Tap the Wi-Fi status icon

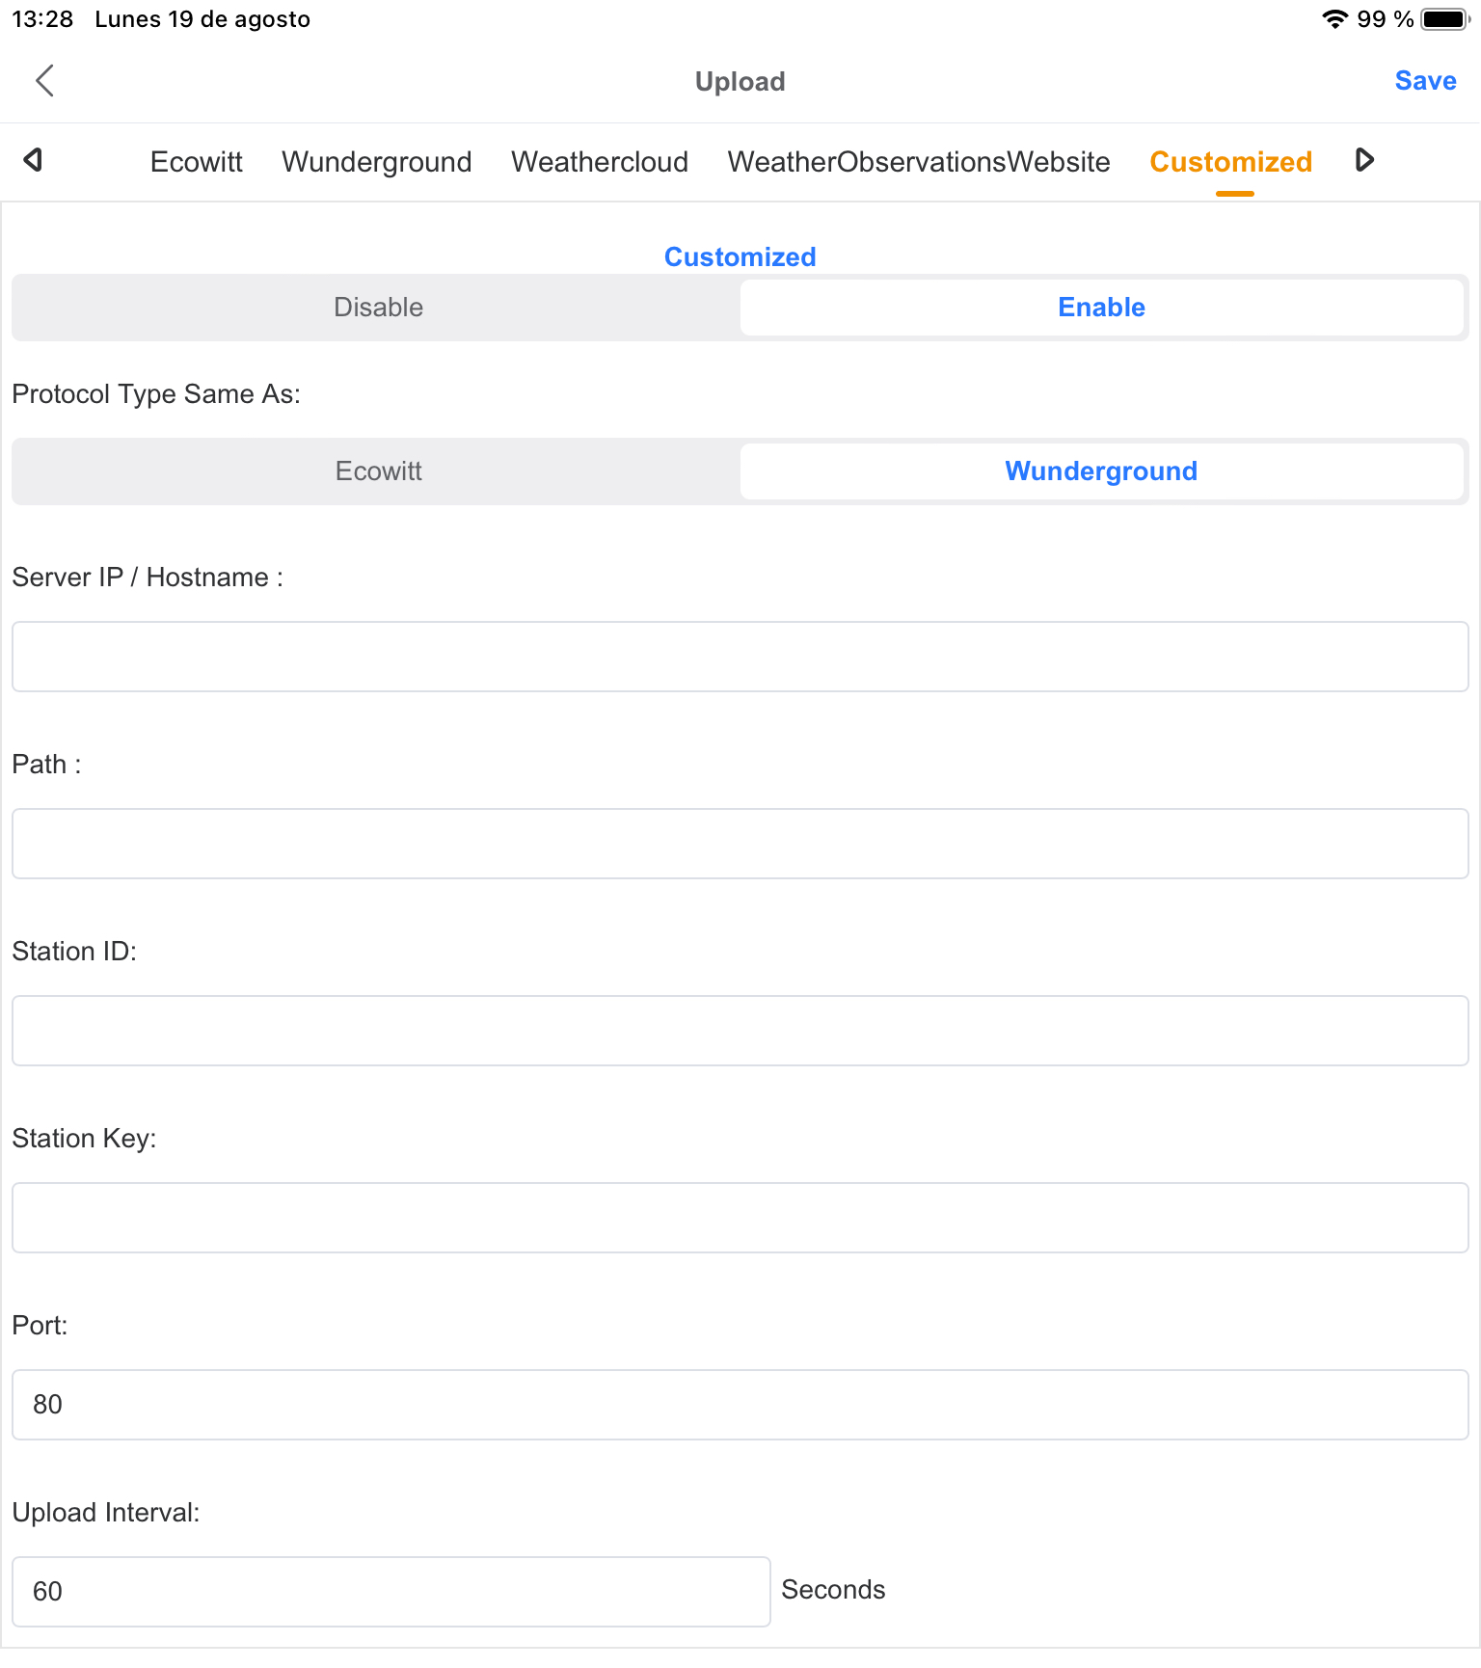coord(1334,19)
